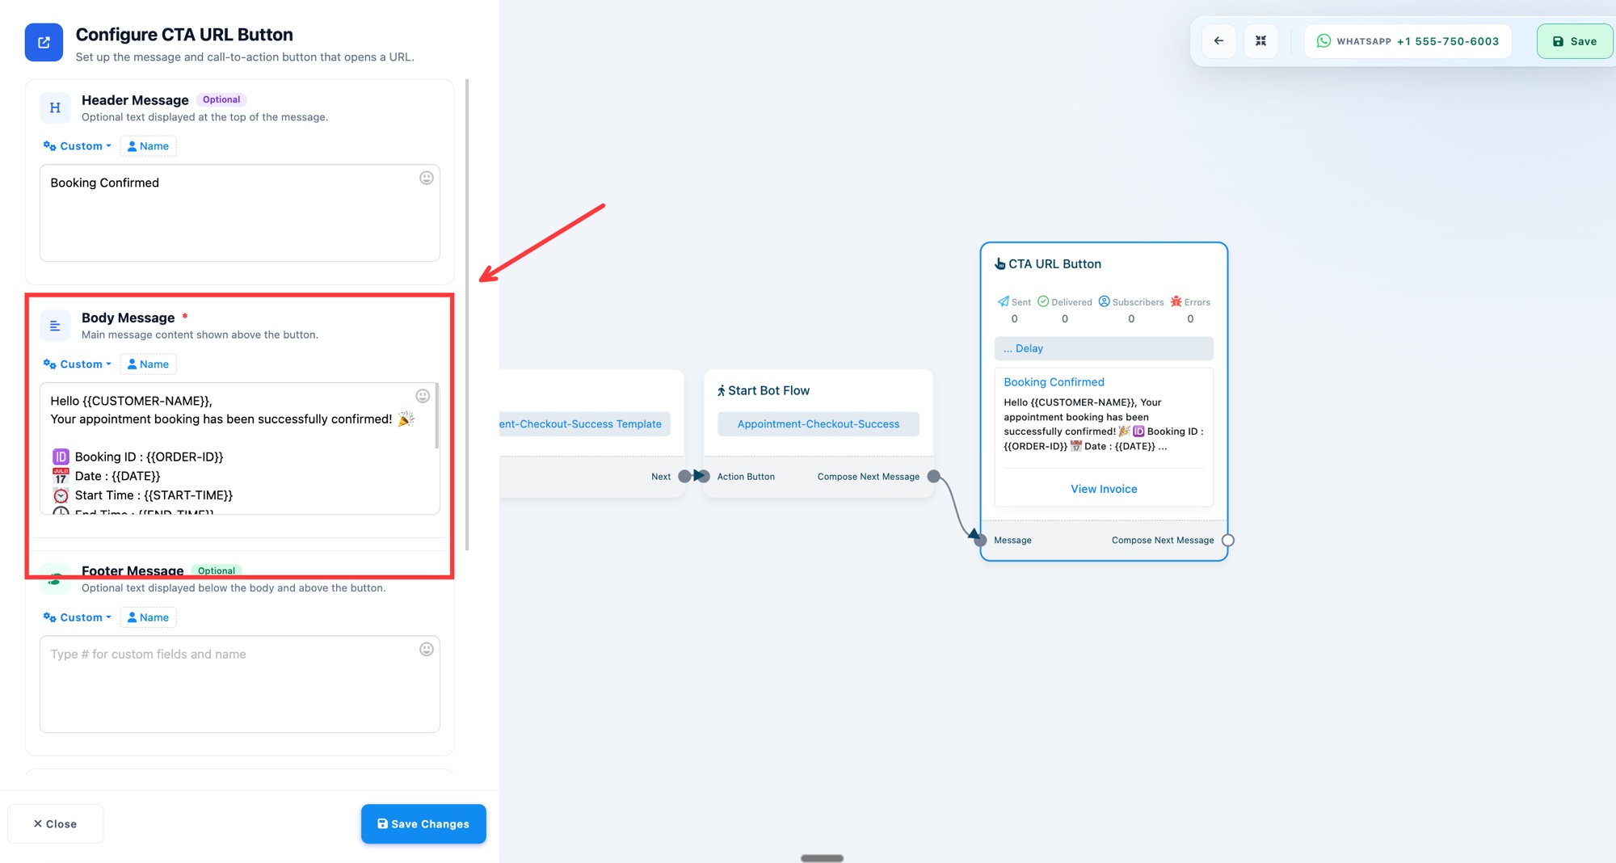
Task: Insert Name variable in Body Message
Action: pos(148,364)
